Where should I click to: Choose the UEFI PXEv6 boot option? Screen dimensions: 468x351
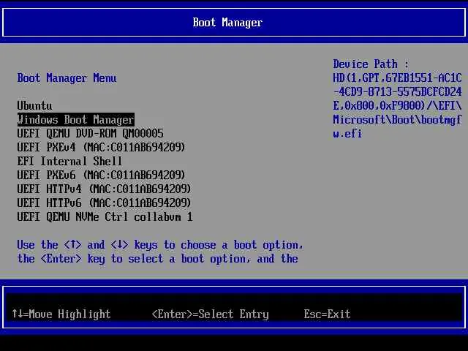(101, 175)
